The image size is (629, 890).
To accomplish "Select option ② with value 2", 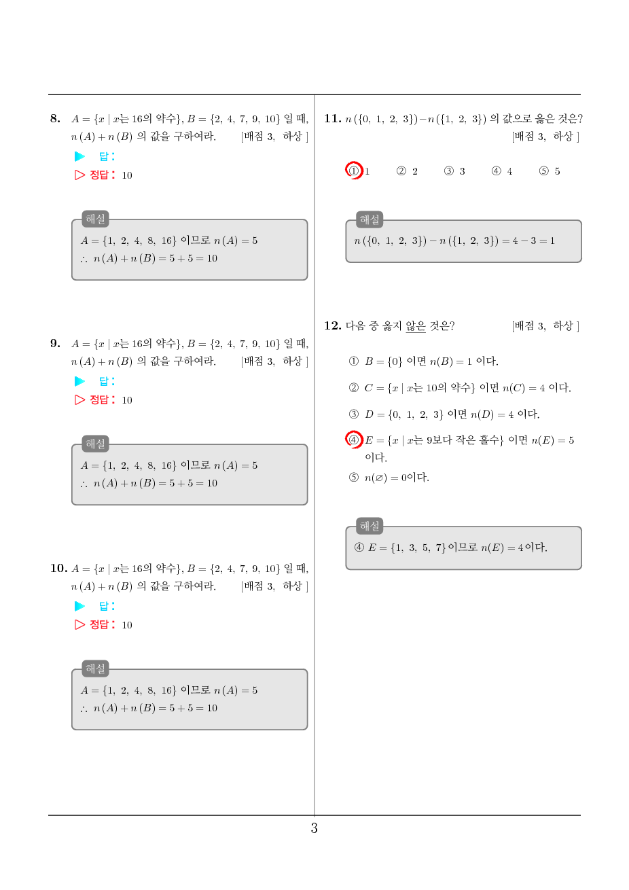I will (x=407, y=171).
